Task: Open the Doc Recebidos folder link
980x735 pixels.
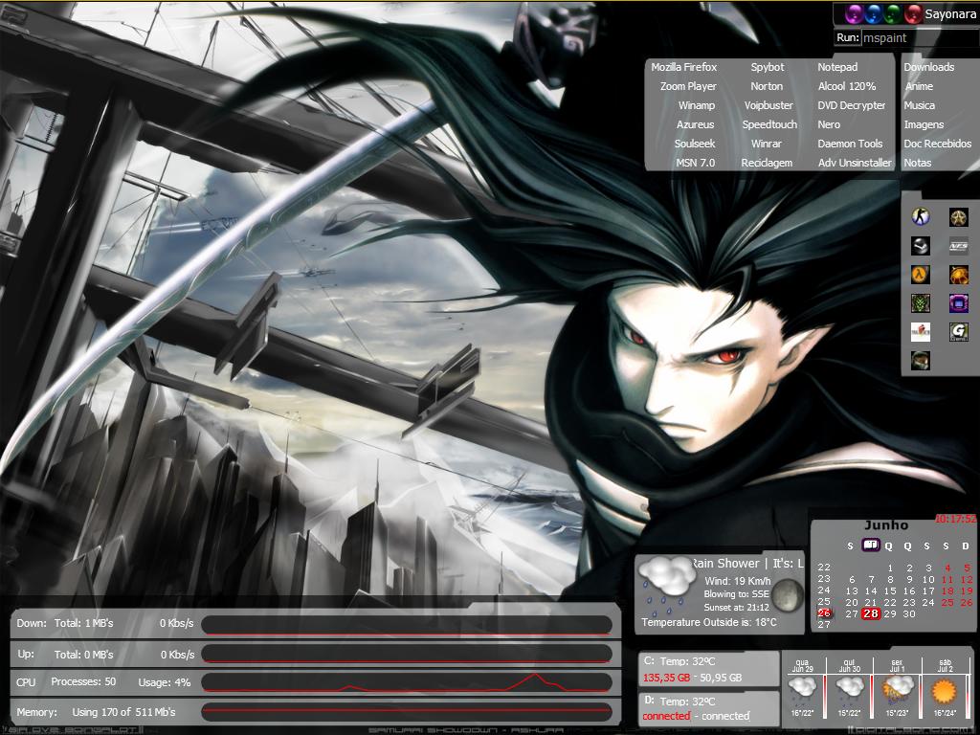Action: [938, 144]
